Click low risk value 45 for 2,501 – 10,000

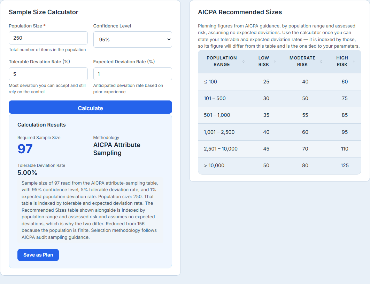tap(266, 149)
